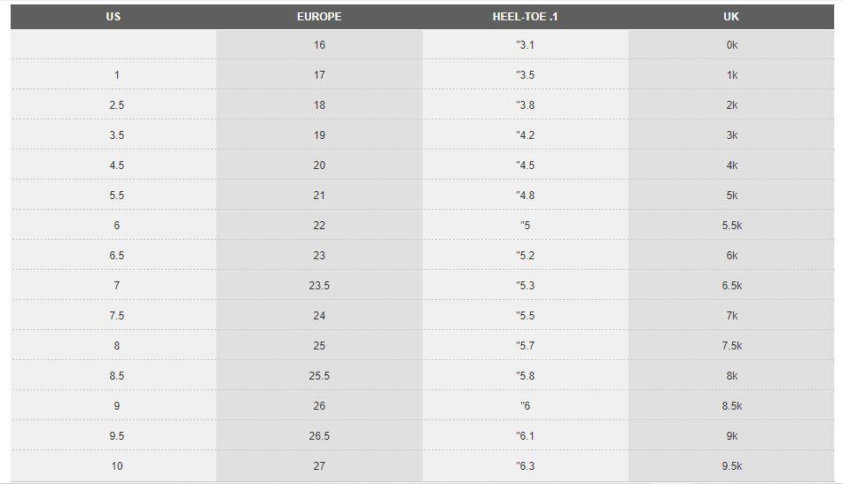This screenshot has height=484, width=843.
Task: Select heel-toe value "4.5 cell
Action: [525, 165]
